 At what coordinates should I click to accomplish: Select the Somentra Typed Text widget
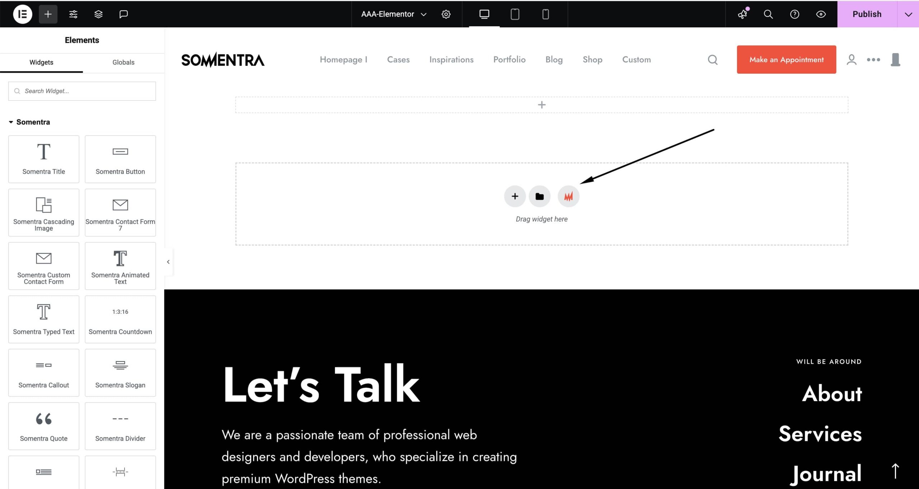pyautogui.click(x=43, y=319)
